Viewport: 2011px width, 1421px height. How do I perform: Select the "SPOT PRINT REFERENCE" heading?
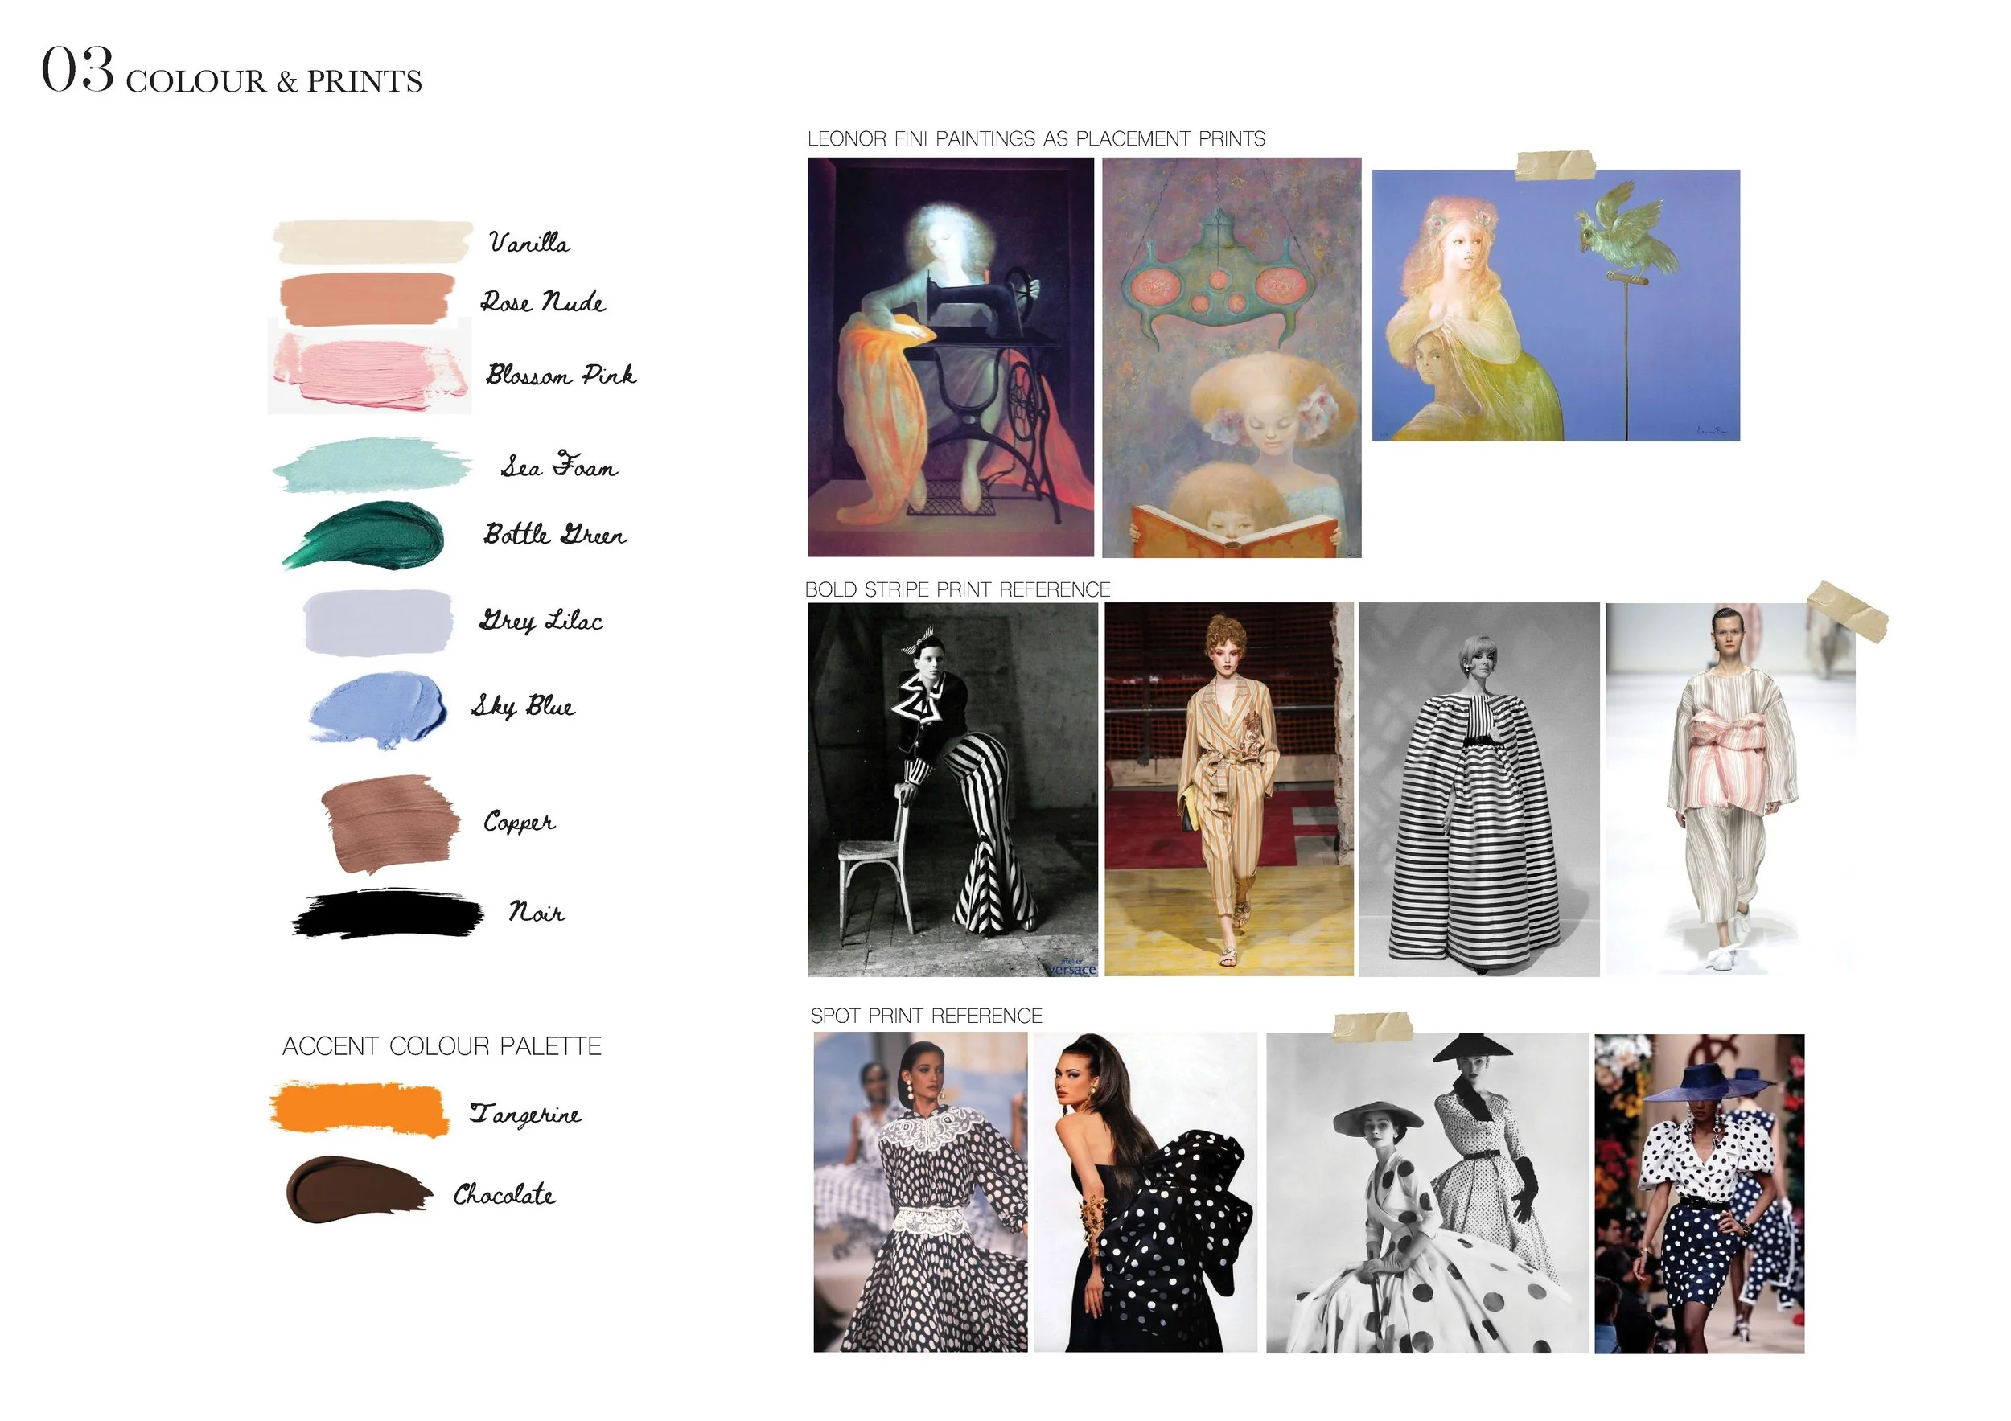coord(926,1016)
